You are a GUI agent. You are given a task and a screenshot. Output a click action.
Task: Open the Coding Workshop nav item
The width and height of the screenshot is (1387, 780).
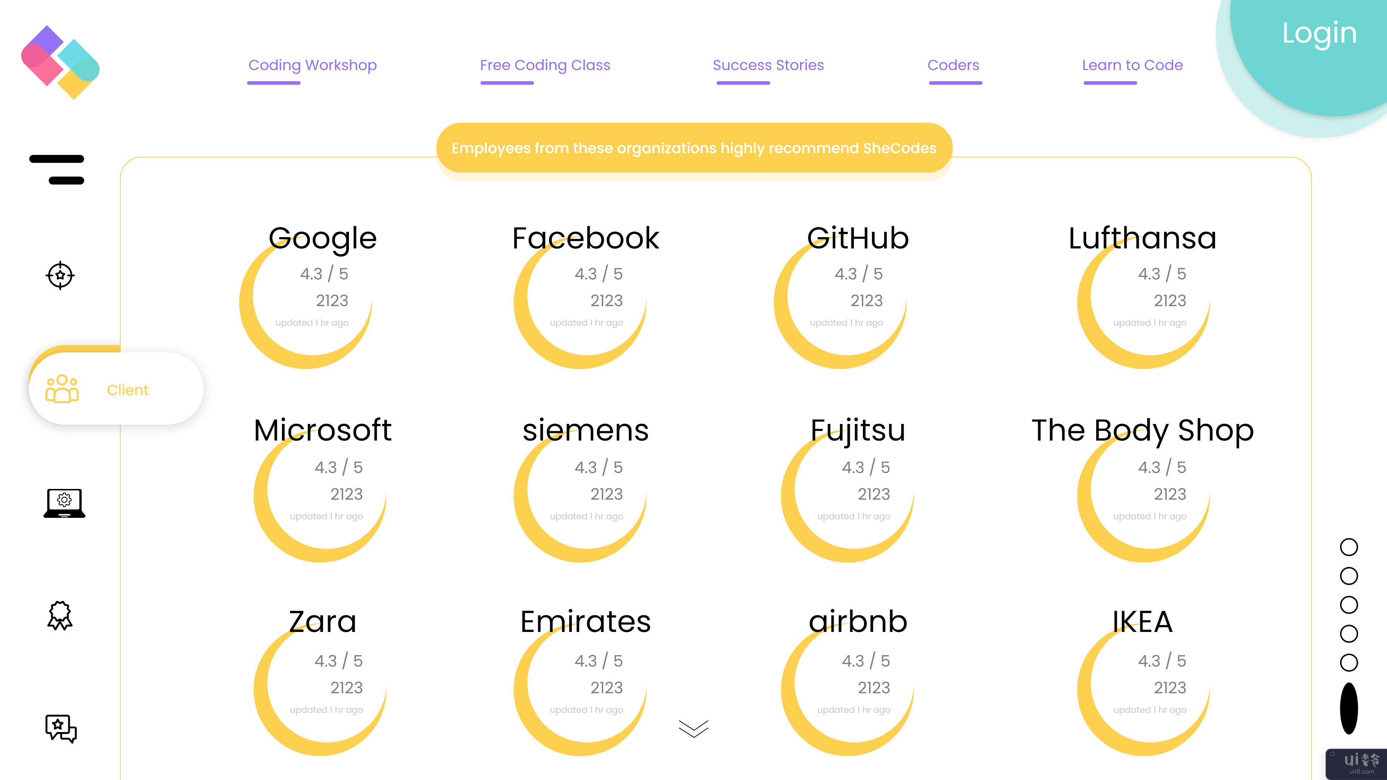pos(312,65)
